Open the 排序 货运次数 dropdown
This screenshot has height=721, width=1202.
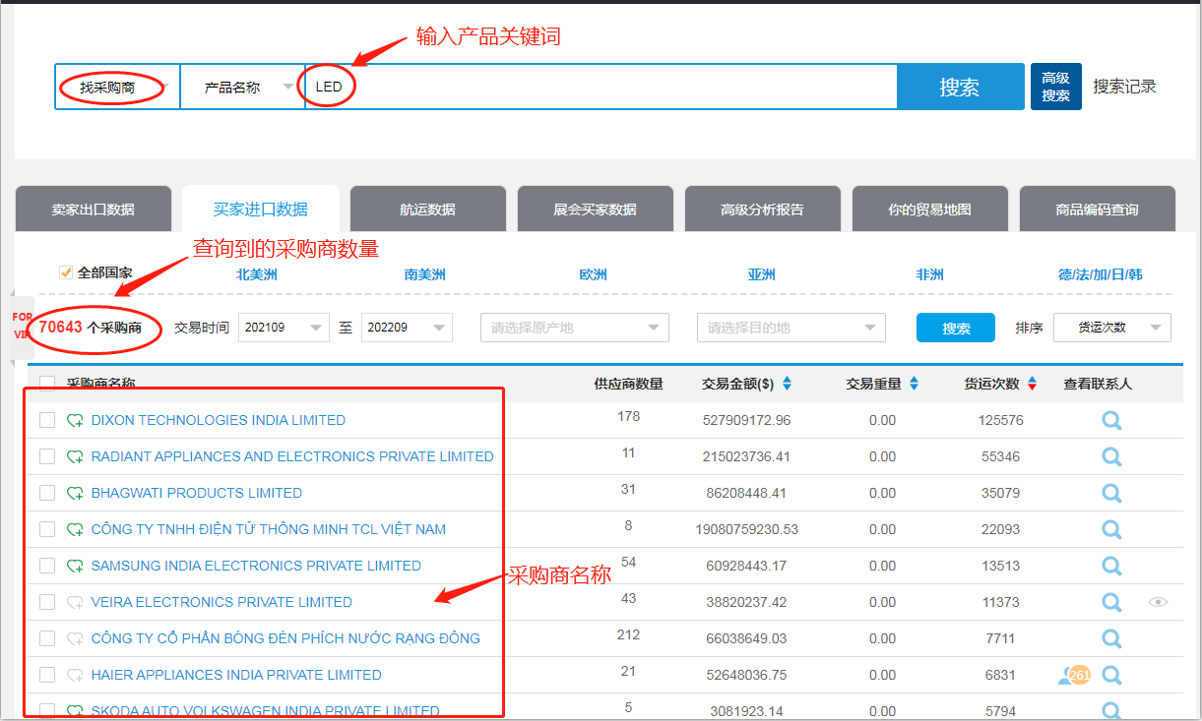1111,328
